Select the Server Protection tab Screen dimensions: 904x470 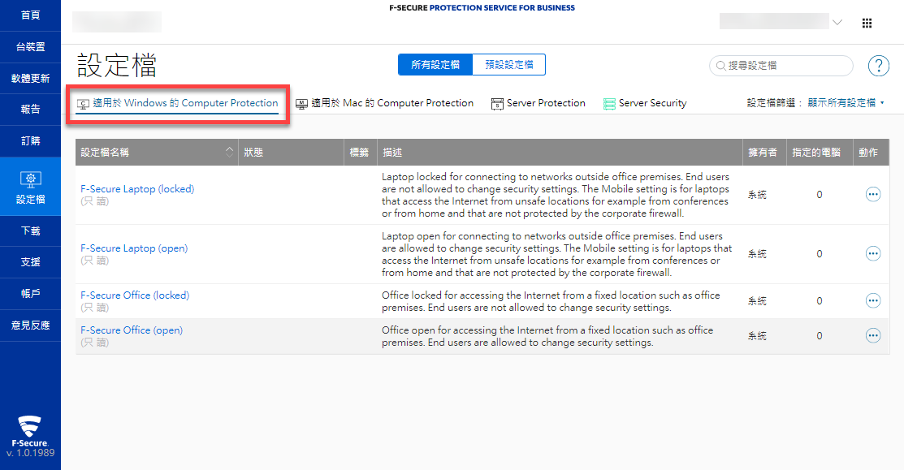pyautogui.click(x=538, y=103)
